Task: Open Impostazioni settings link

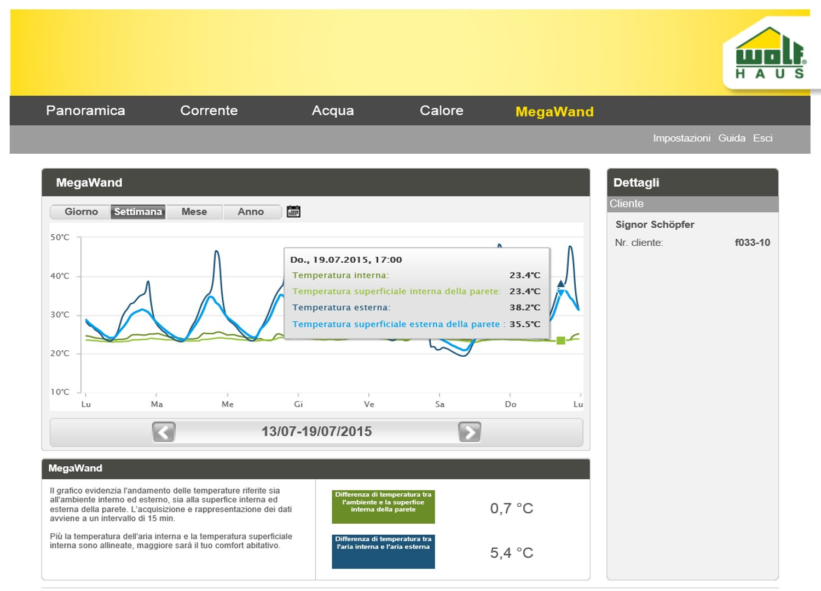Action: pyautogui.click(x=681, y=138)
